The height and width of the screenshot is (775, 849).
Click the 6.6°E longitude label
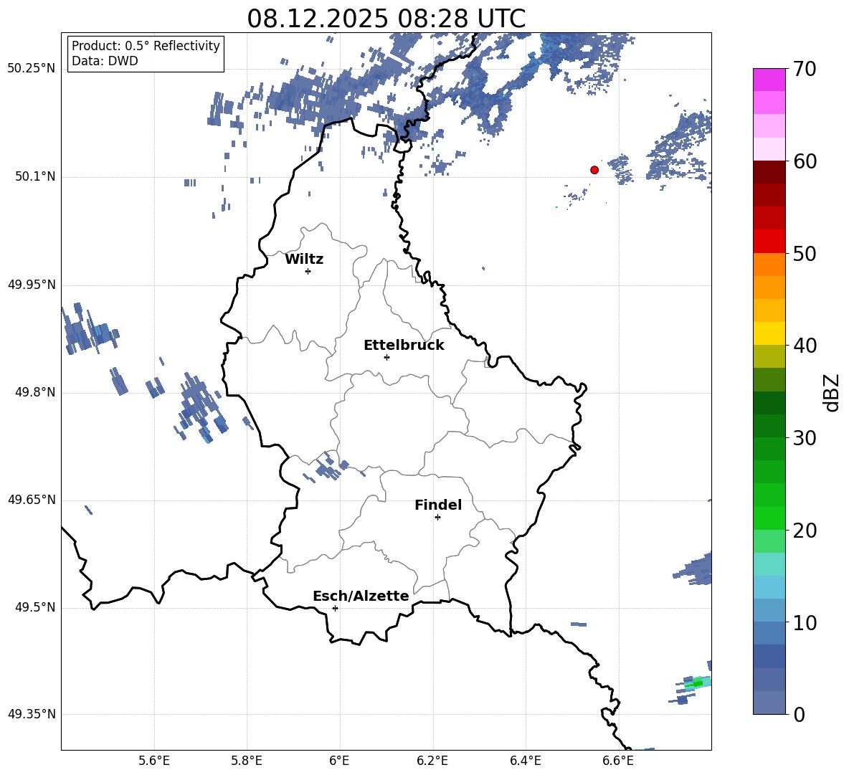point(618,761)
